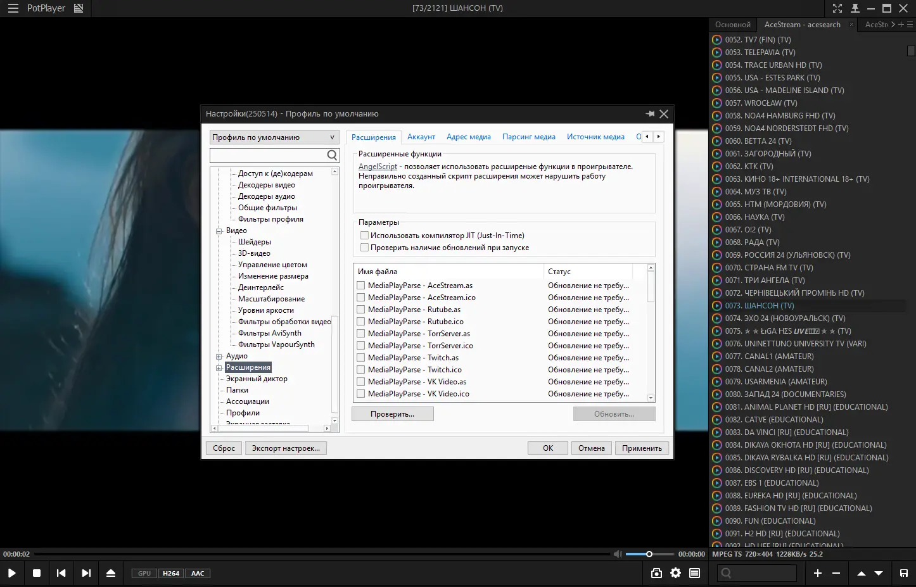Screen dimensions: 916x587
Task: Open the playlist panel icon next to the gear
Action: tap(694, 572)
